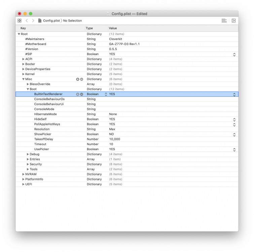The width and height of the screenshot is (254, 252).
Task: Expand the Entries array
Action: coord(28,159)
